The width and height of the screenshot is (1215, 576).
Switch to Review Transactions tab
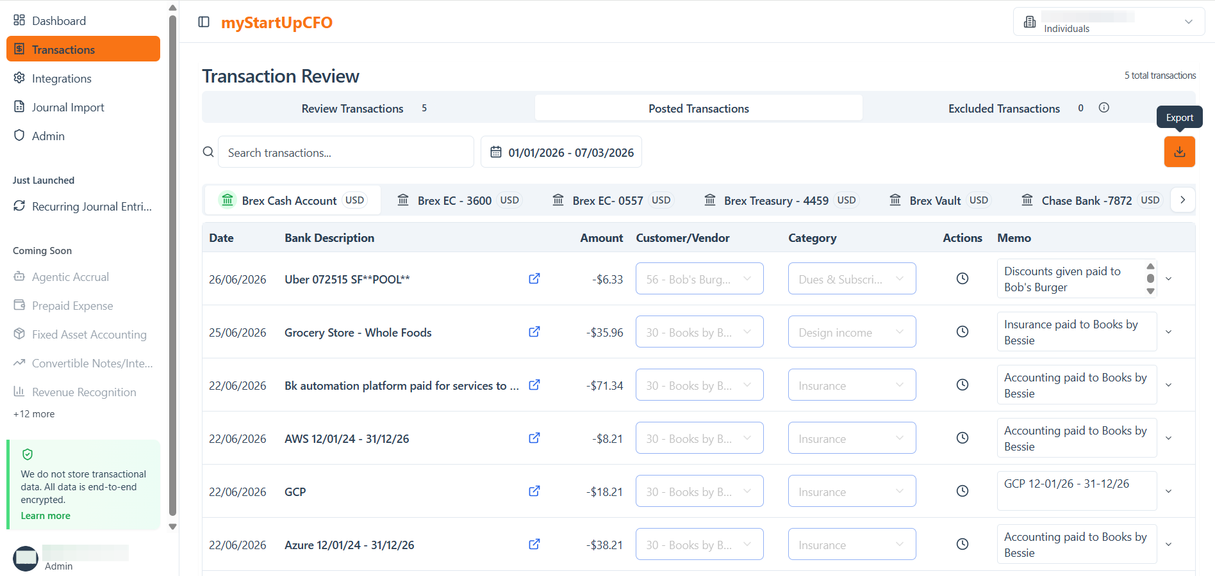coord(368,108)
